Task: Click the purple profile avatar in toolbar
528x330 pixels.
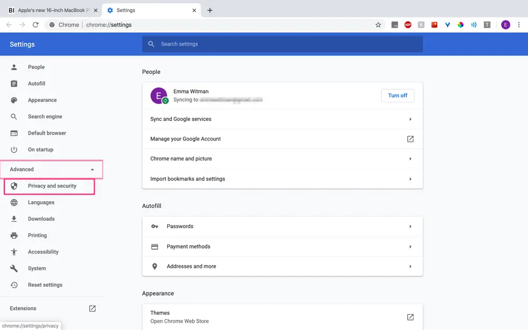Action: coord(506,25)
